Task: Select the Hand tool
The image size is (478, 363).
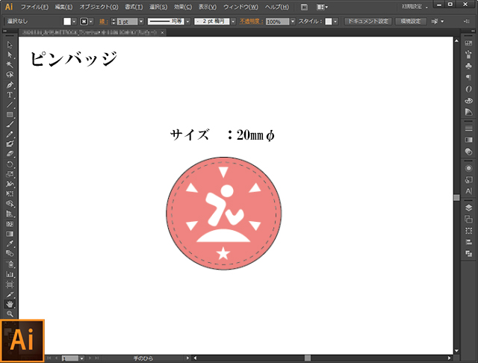Action: click(10, 304)
